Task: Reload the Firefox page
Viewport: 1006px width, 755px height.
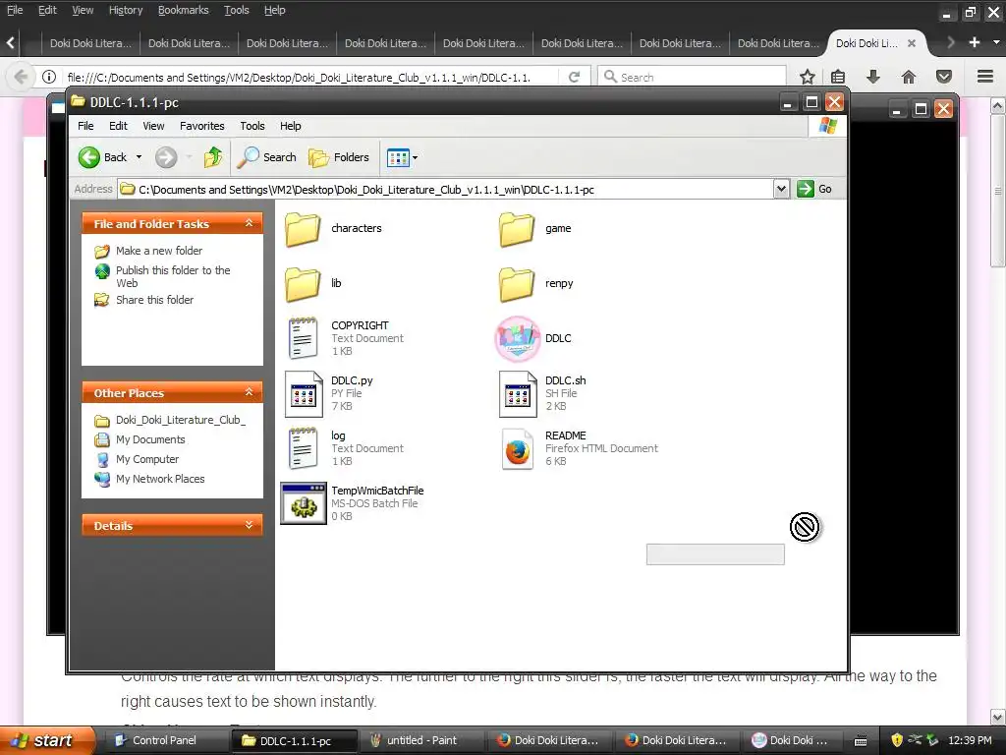Action: pyautogui.click(x=574, y=77)
